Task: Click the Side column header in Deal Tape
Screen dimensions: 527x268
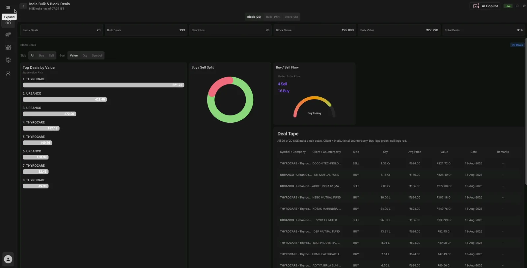Action: [356, 152]
